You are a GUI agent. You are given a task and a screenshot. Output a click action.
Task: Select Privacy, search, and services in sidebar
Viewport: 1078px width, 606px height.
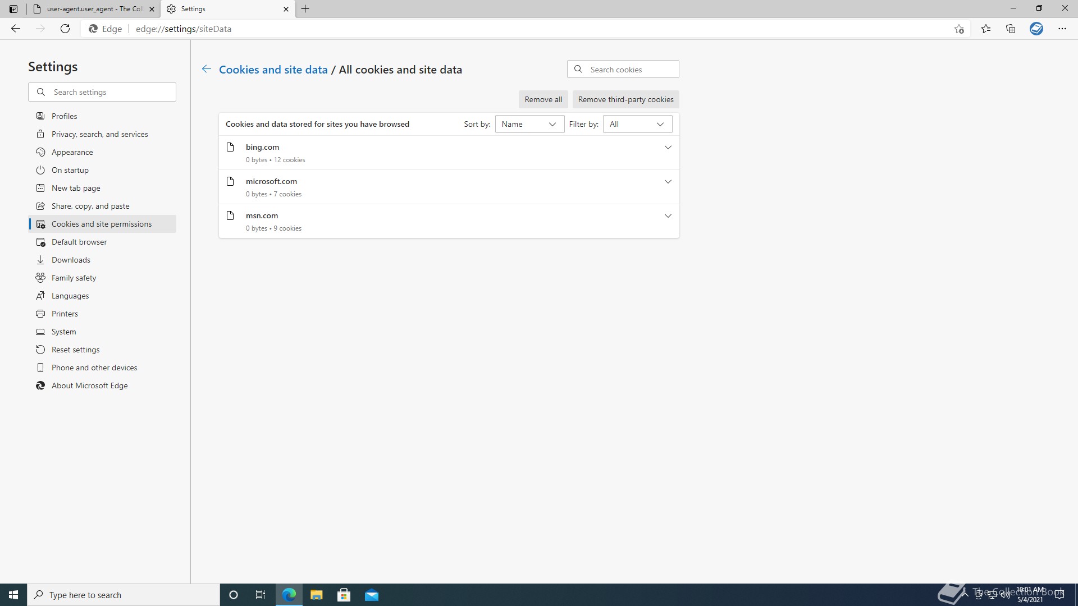[100, 134]
